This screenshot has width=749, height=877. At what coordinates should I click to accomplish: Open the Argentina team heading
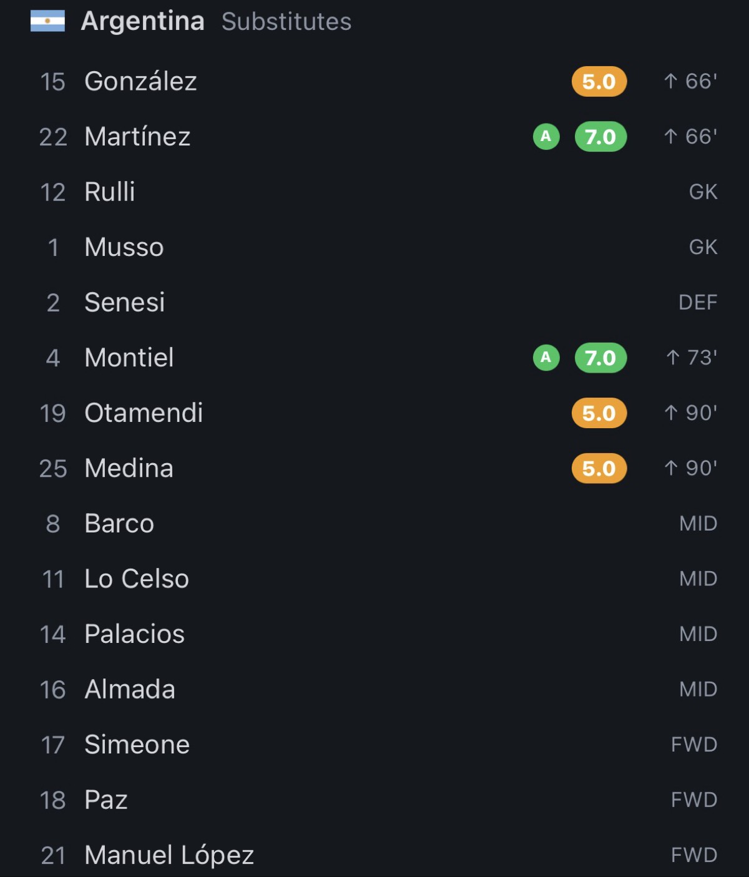143,21
